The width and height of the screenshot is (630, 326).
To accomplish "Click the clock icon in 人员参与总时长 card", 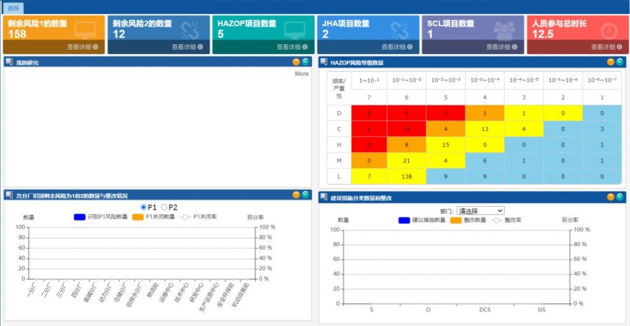I will point(608,30).
